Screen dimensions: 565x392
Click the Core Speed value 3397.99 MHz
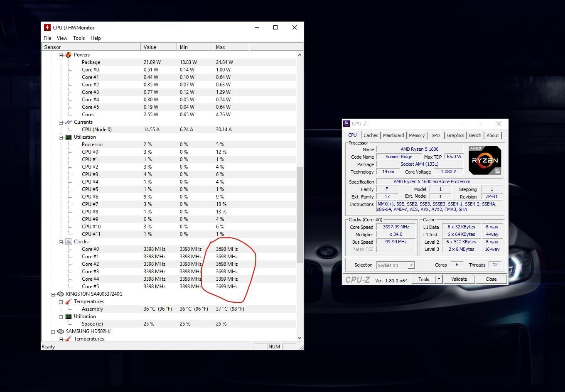click(x=396, y=227)
